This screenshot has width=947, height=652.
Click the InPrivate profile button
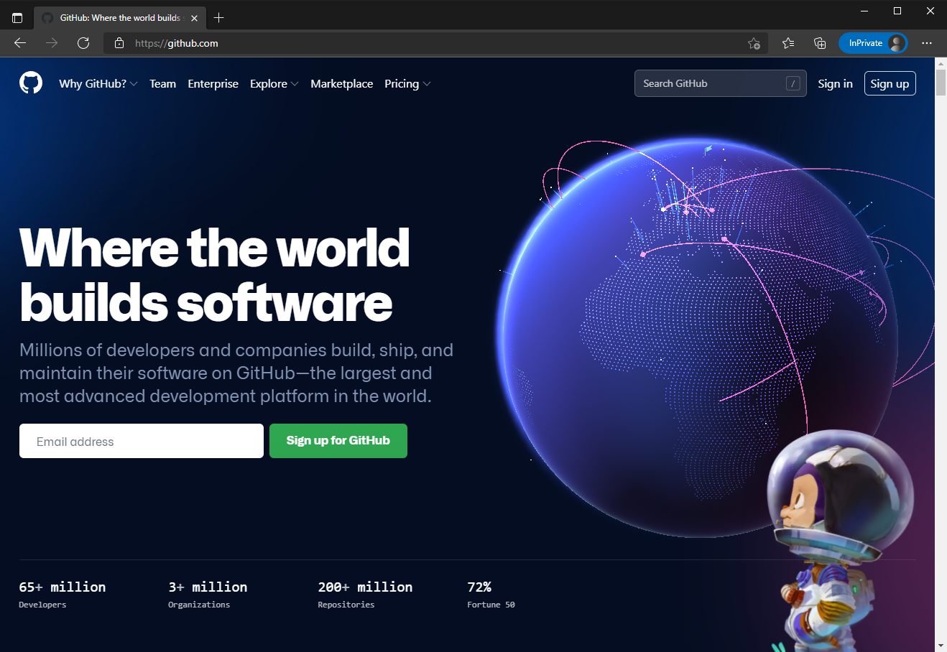[x=873, y=43]
